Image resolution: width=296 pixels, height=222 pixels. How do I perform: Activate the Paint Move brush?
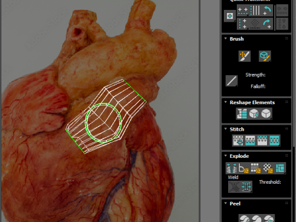point(244,56)
